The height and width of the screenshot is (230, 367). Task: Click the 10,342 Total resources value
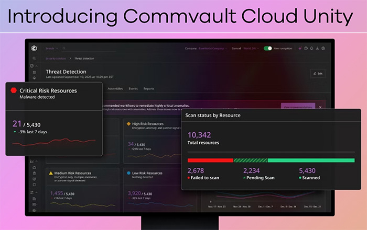coord(199,135)
